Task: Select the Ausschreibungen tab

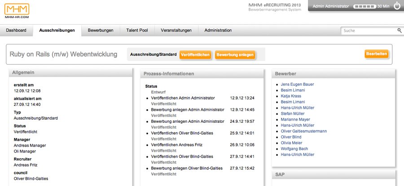Action: [x=57, y=30]
